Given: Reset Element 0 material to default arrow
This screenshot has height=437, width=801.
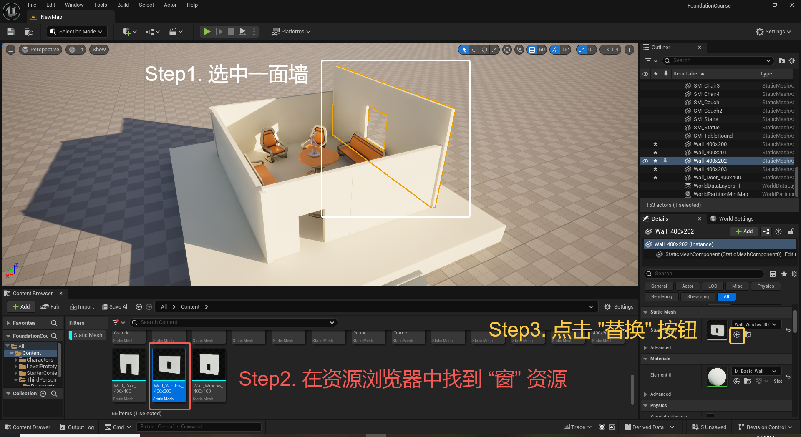Looking at the screenshot, I should pyautogui.click(x=788, y=377).
